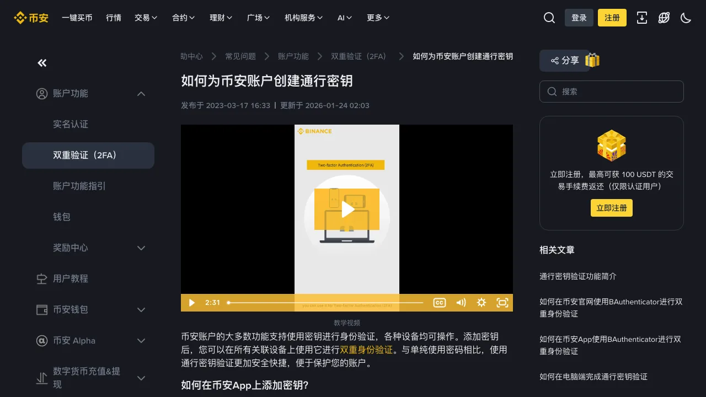Expand the 币安钱包 chevron
This screenshot has height=397, width=706.
[141, 310]
